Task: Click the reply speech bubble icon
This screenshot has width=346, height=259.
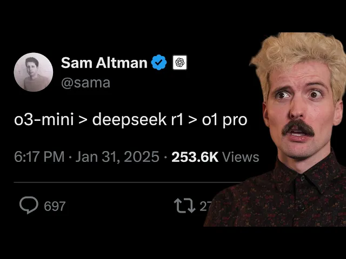Action: pyautogui.click(x=29, y=205)
